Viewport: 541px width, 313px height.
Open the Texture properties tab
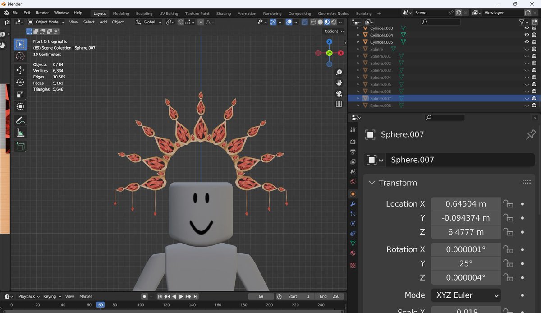click(x=353, y=266)
